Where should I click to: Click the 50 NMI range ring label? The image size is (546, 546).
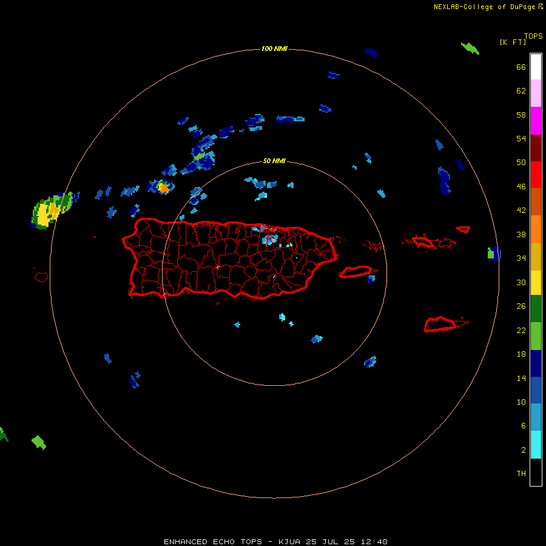click(x=274, y=161)
